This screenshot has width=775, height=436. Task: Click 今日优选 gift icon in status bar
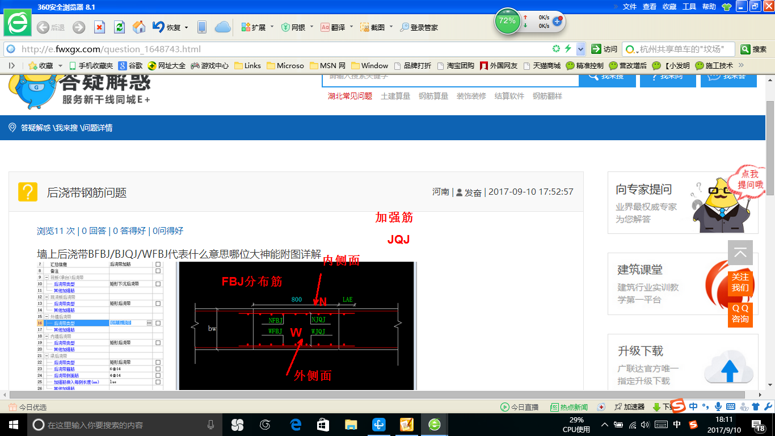13,407
